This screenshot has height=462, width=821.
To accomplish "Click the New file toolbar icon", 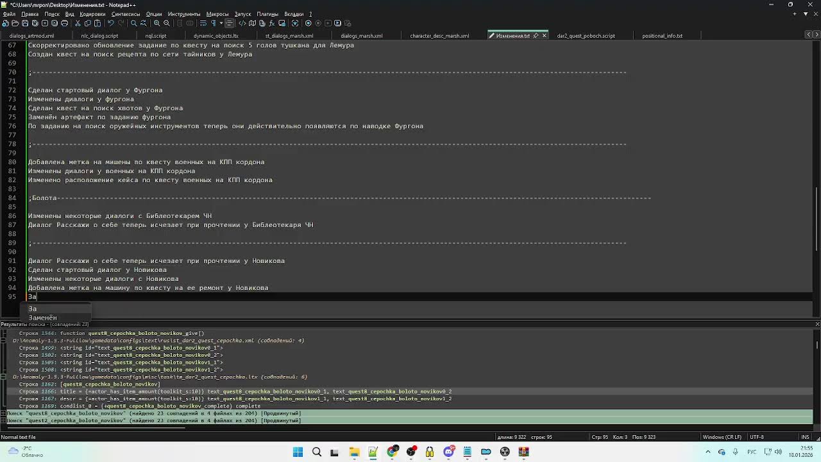I will [x=5, y=23].
